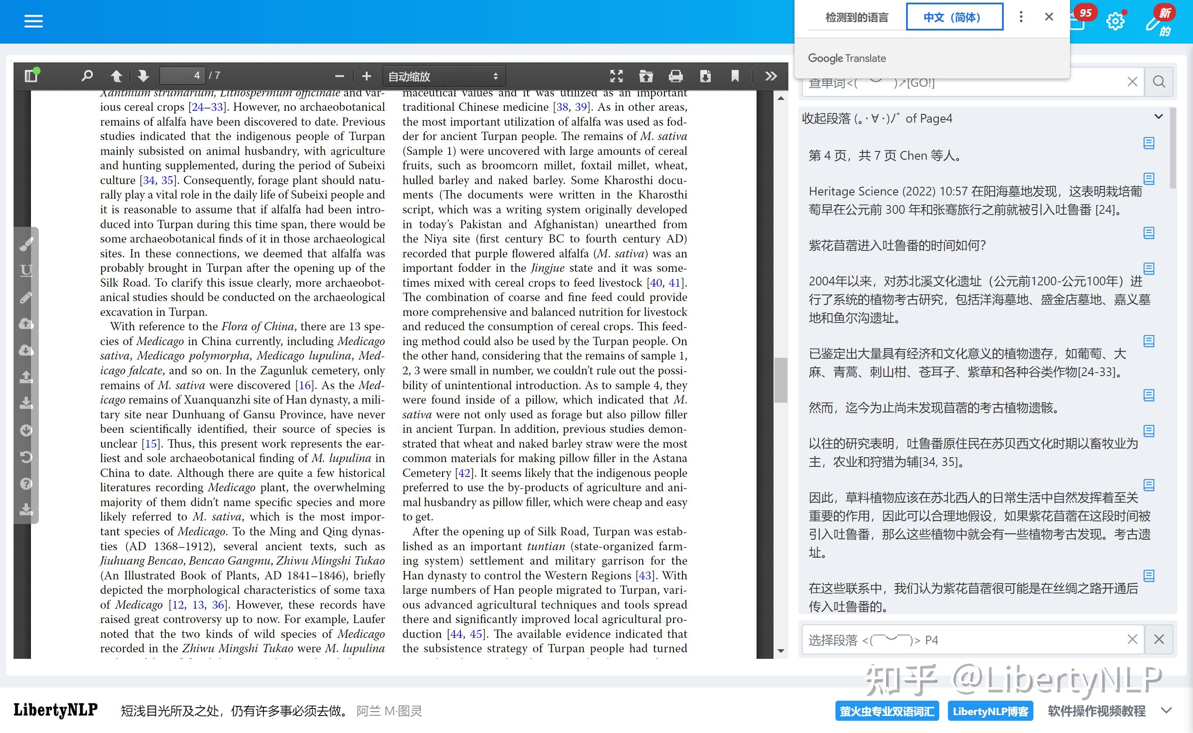Click the note icon beside 然而，迄今为止 paragraph
The height and width of the screenshot is (733, 1193).
[1149, 396]
